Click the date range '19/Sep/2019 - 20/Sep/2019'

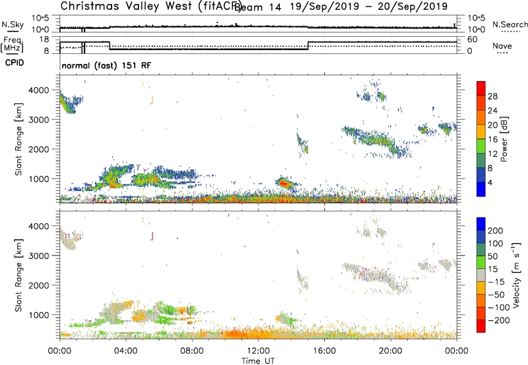tap(369, 7)
